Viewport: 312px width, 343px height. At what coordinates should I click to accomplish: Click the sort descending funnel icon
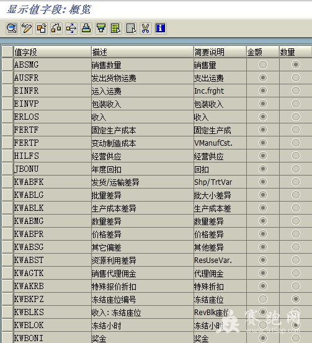101,28
